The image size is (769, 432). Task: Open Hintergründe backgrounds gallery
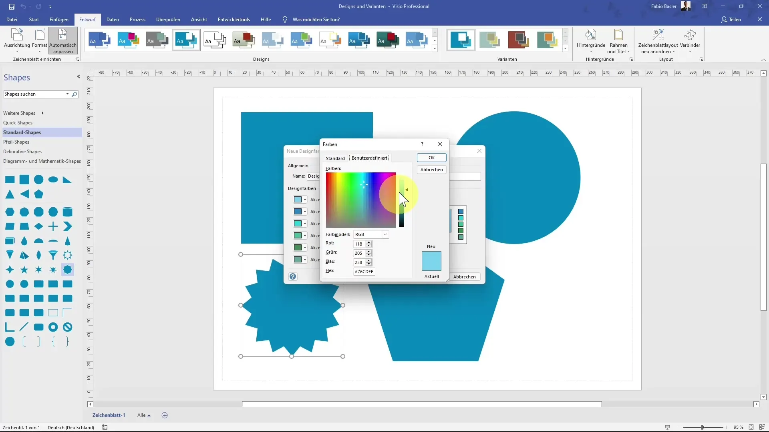[x=591, y=41]
